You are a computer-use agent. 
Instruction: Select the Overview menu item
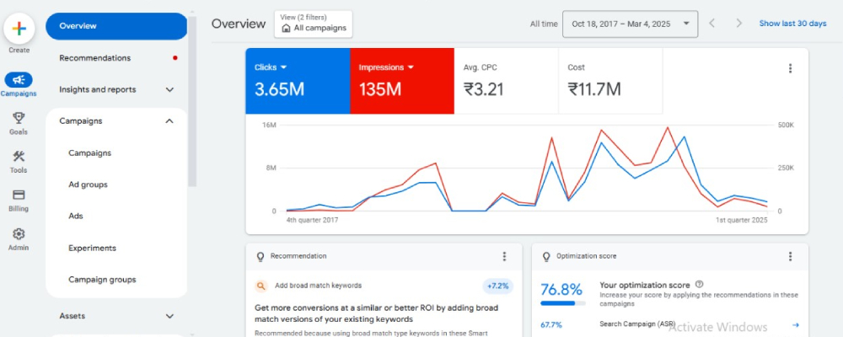coord(116,26)
